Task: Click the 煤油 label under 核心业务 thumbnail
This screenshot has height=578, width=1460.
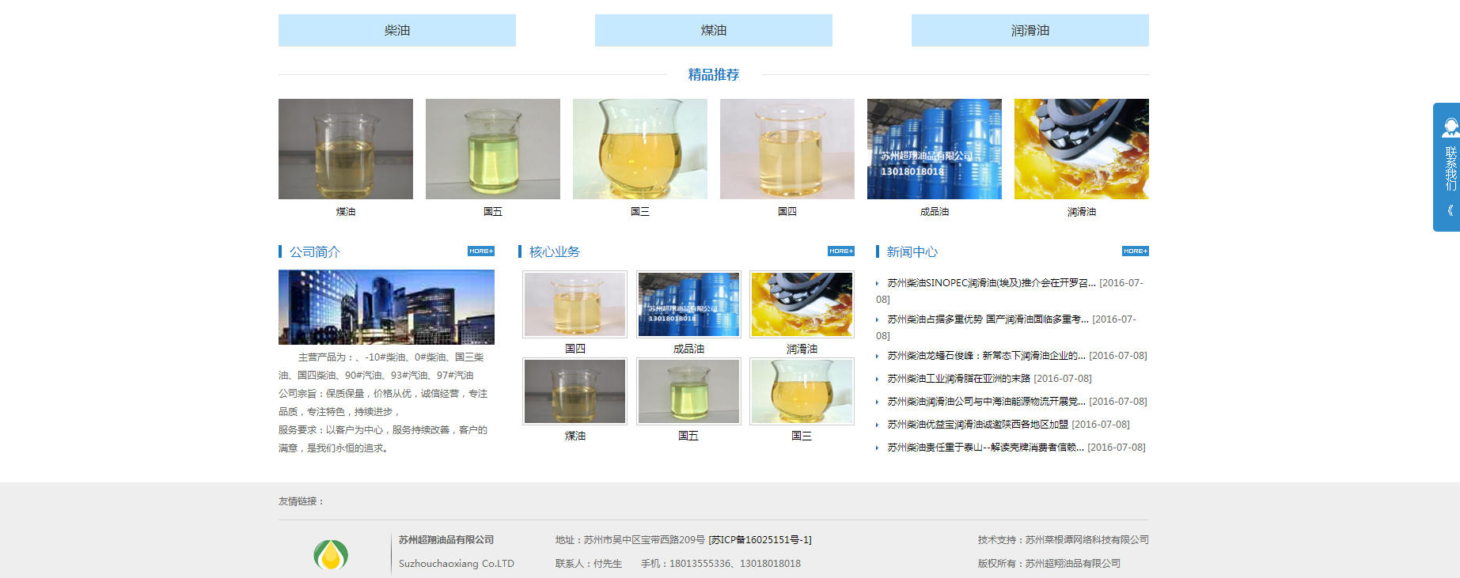Action: [575, 436]
